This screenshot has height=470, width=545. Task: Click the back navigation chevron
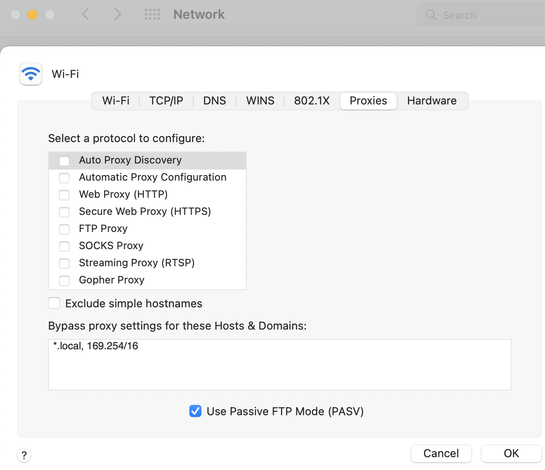pyautogui.click(x=86, y=15)
